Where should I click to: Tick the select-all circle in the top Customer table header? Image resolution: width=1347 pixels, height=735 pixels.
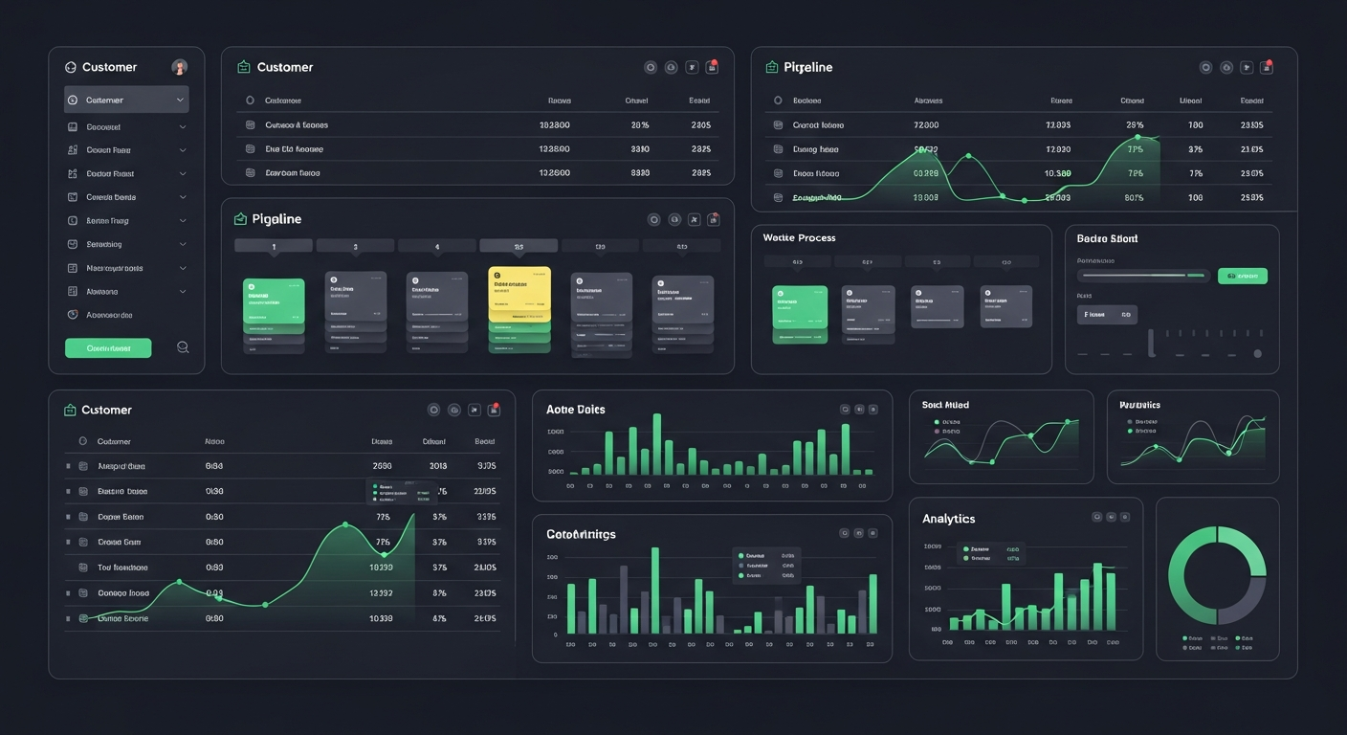point(250,100)
